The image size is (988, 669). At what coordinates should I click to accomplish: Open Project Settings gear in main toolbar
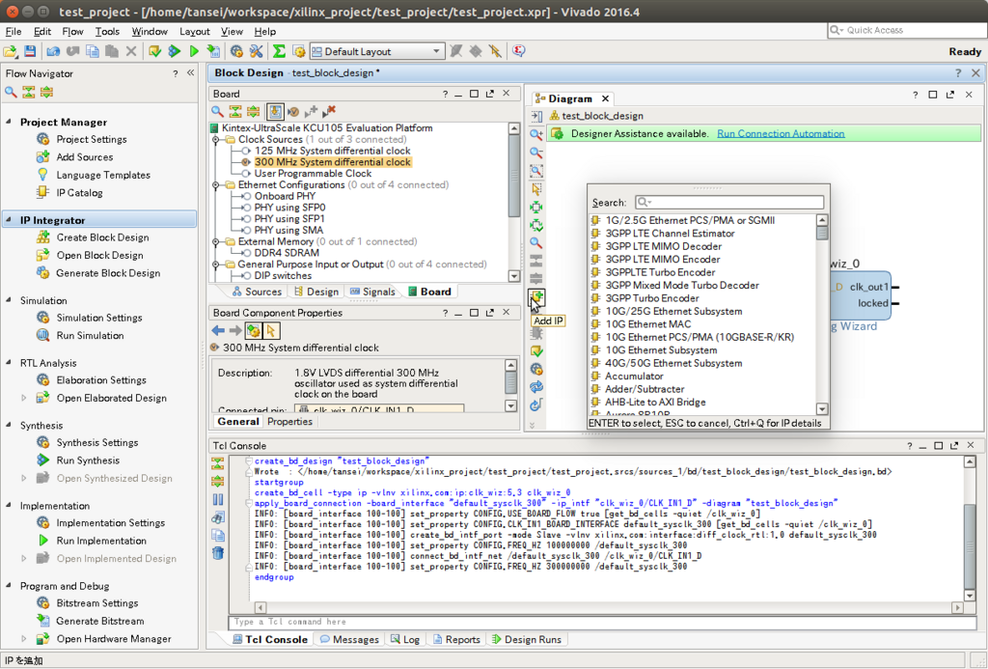click(x=236, y=52)
